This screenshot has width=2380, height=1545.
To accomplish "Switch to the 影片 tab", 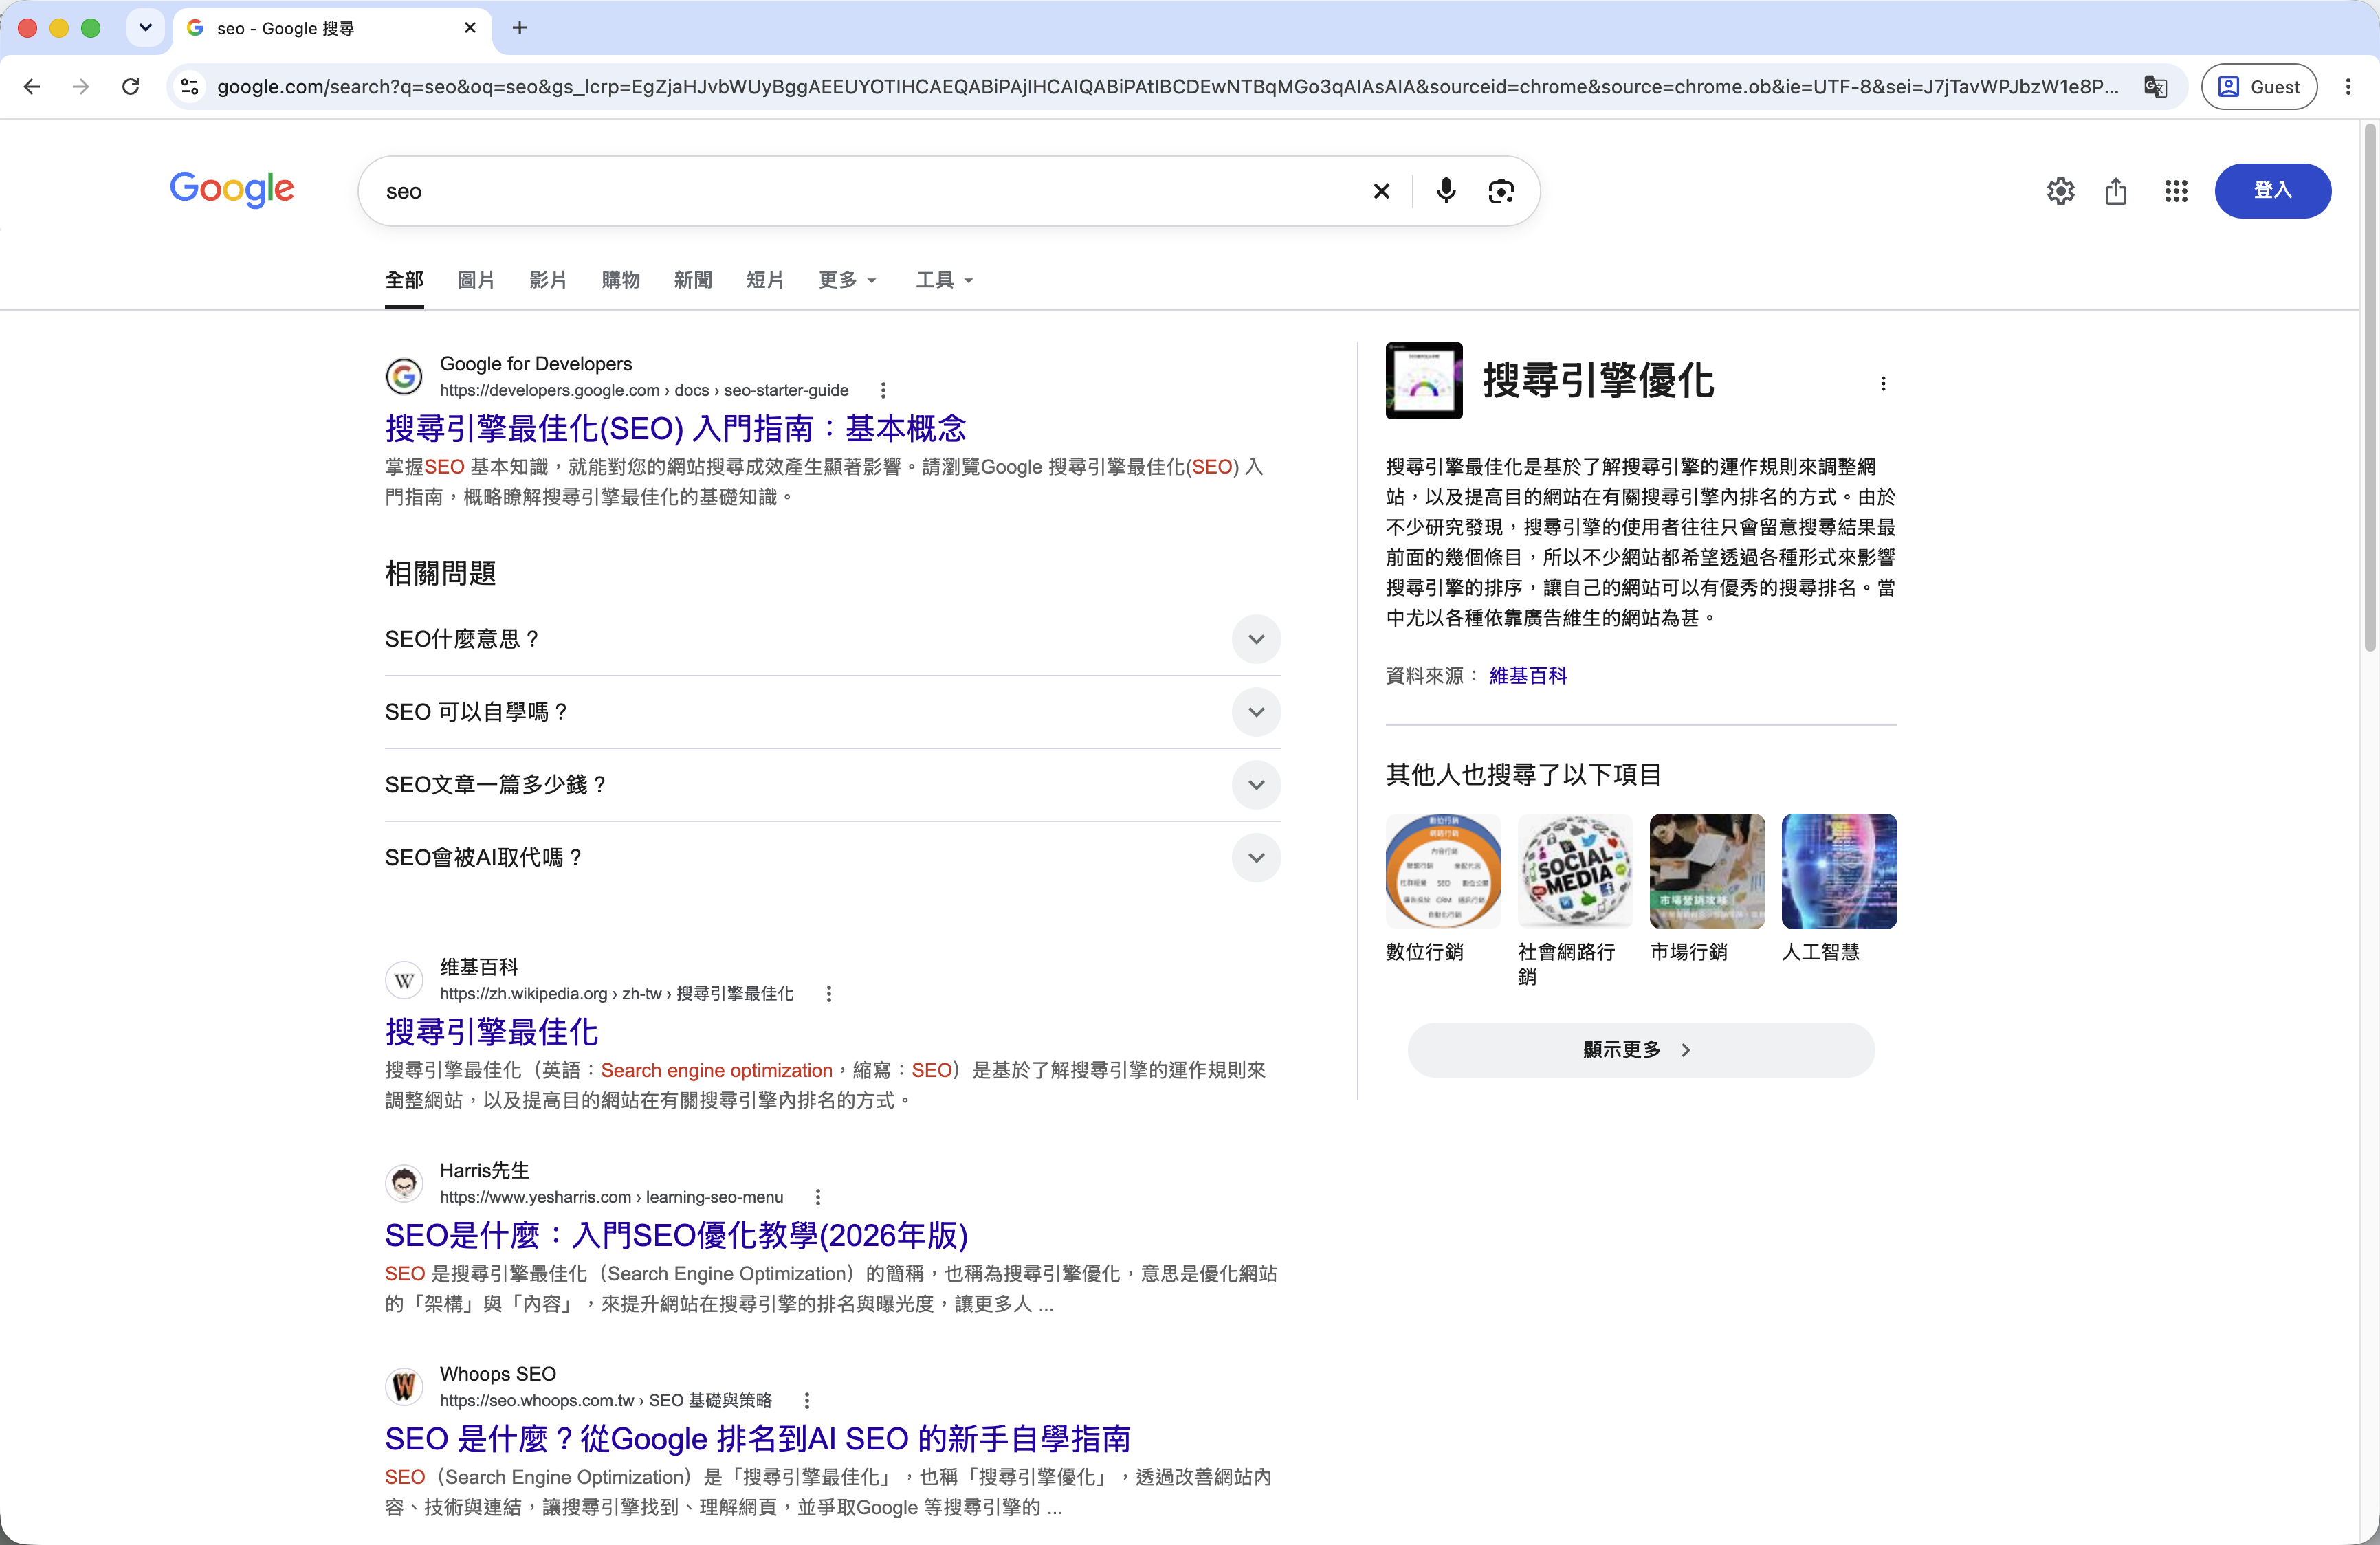I will (x=548, y=280).
